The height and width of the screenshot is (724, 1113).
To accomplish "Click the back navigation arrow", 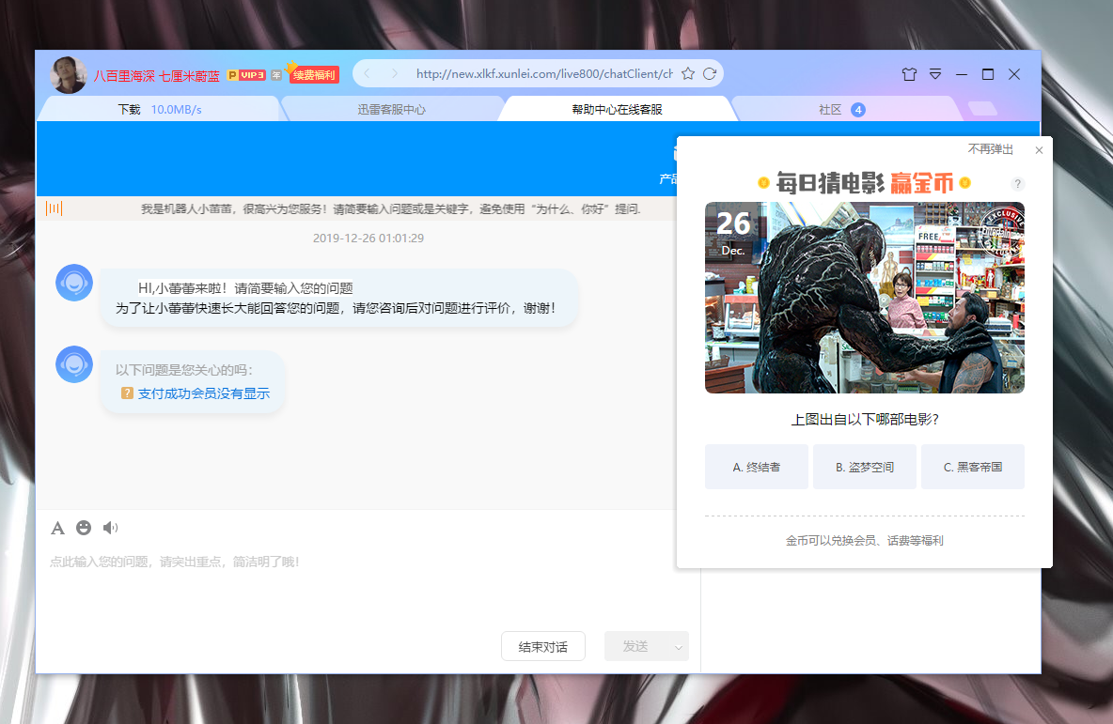I will click(367, 73).
